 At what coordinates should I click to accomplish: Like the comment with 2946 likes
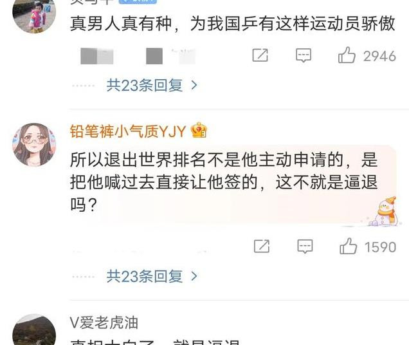tap(347, 55)
